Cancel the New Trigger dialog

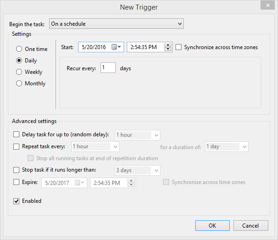tap(250, 225)
